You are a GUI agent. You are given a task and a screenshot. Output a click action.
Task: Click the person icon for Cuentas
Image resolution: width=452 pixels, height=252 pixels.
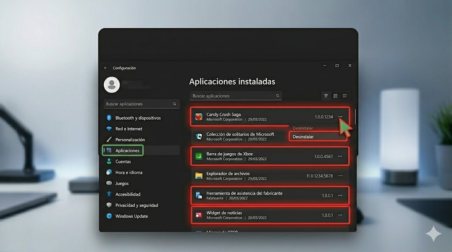tap(109, 161)
